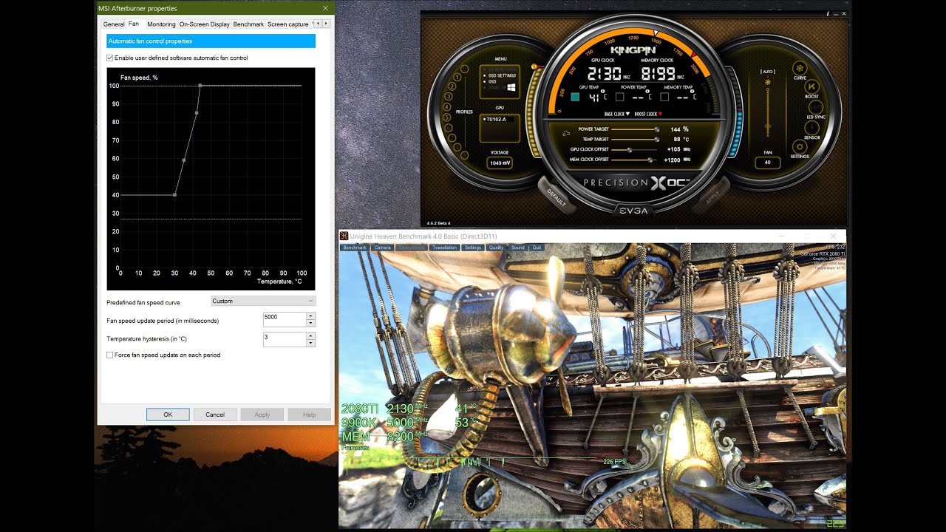Decrease the fan speed update period value
This screenshot has width=946, height=532.
(x=310, y=323)
